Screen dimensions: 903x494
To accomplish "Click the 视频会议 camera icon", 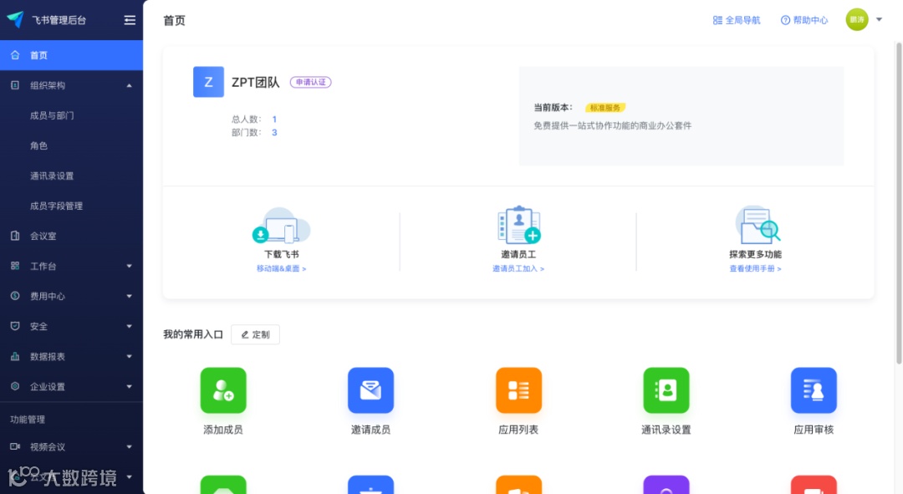I will 15,446.
